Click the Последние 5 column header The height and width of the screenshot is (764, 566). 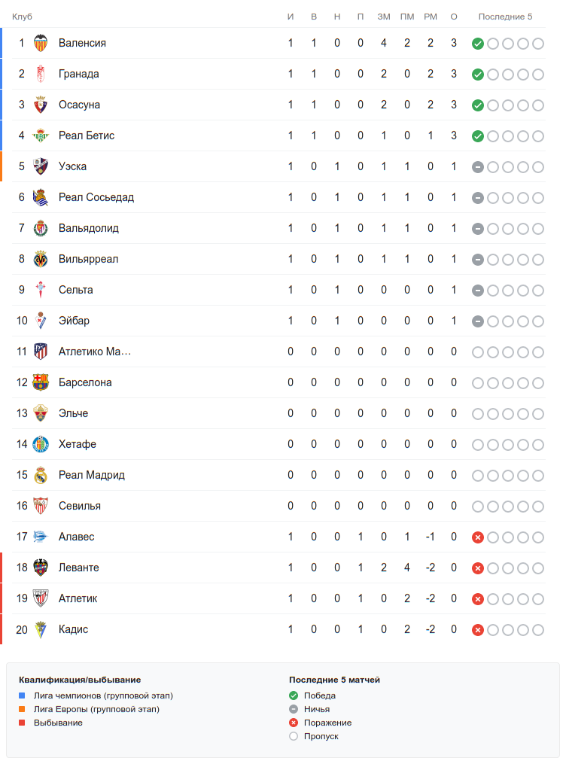tap(505, 17)
